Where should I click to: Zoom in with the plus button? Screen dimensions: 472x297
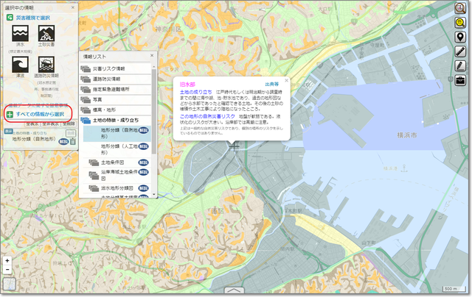tap(7, 260)
